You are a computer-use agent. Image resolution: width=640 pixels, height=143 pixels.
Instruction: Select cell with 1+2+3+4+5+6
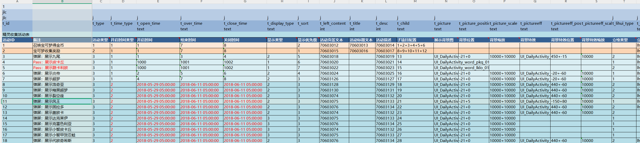415,45
